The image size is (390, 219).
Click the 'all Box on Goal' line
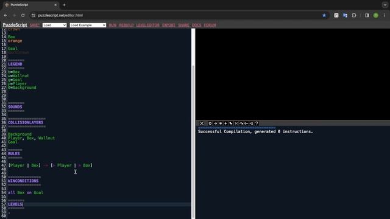26,193
